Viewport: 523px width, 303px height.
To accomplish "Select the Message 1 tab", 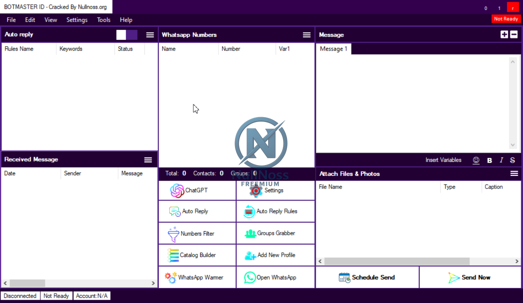I will tap(333, 49).
